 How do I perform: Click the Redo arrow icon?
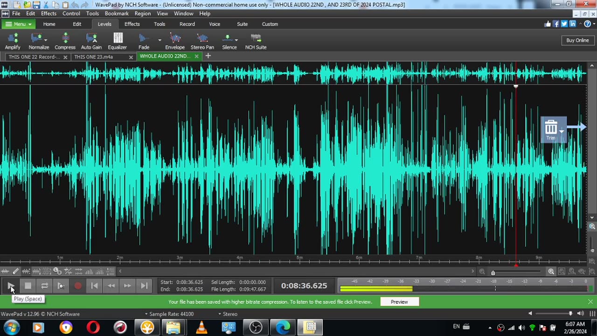click(x=85, y=5)
